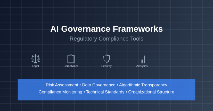The height and width of the screenshot is (111, 213).
Task: Click Algorithmic Transparency in the banner
Action: (x=143, y=85)
